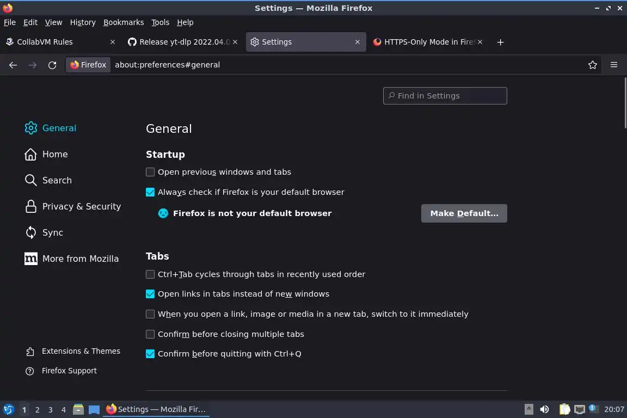Switch to the CollabVM Rules tab

click(x=60, y=42)
